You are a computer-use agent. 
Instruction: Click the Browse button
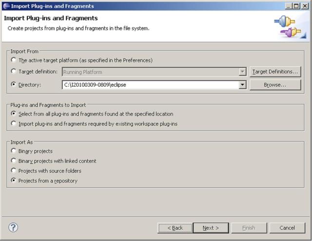pos(275,85)
